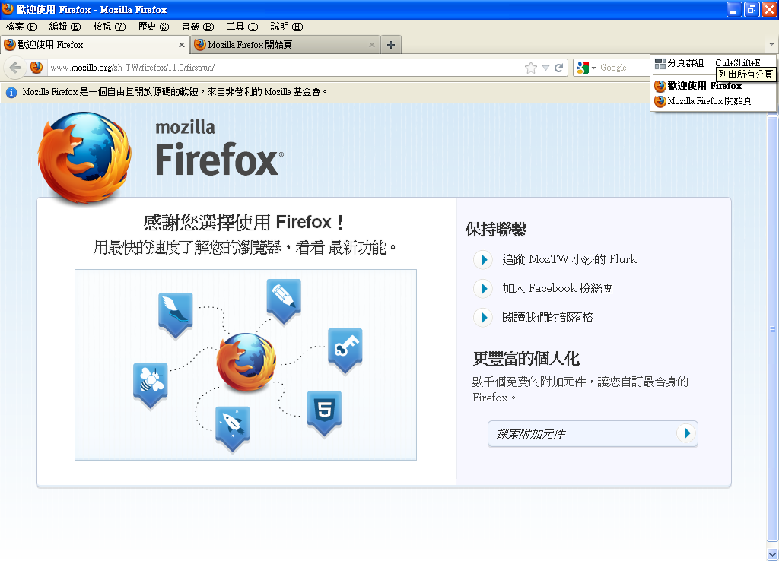Bookmark this page with the star icon
The width and height of the screenshot is (779, 561).
[x=530, y=68]
